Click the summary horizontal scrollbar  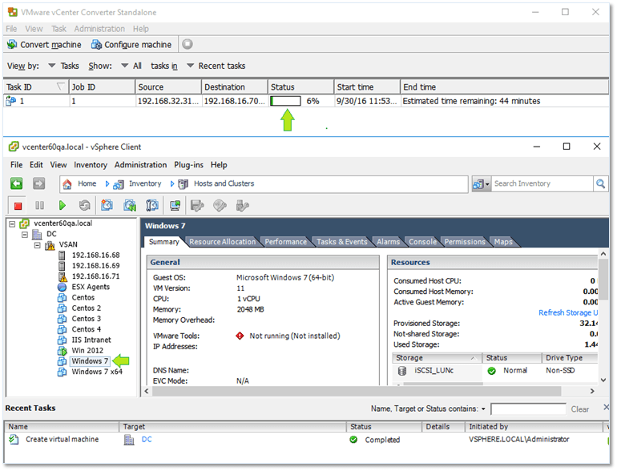pos(357,392)
